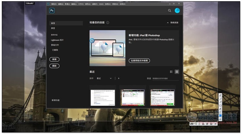The image size is (242, 134).
Task: Toggle sort direction arrow next to 排序
Action: 119,78
